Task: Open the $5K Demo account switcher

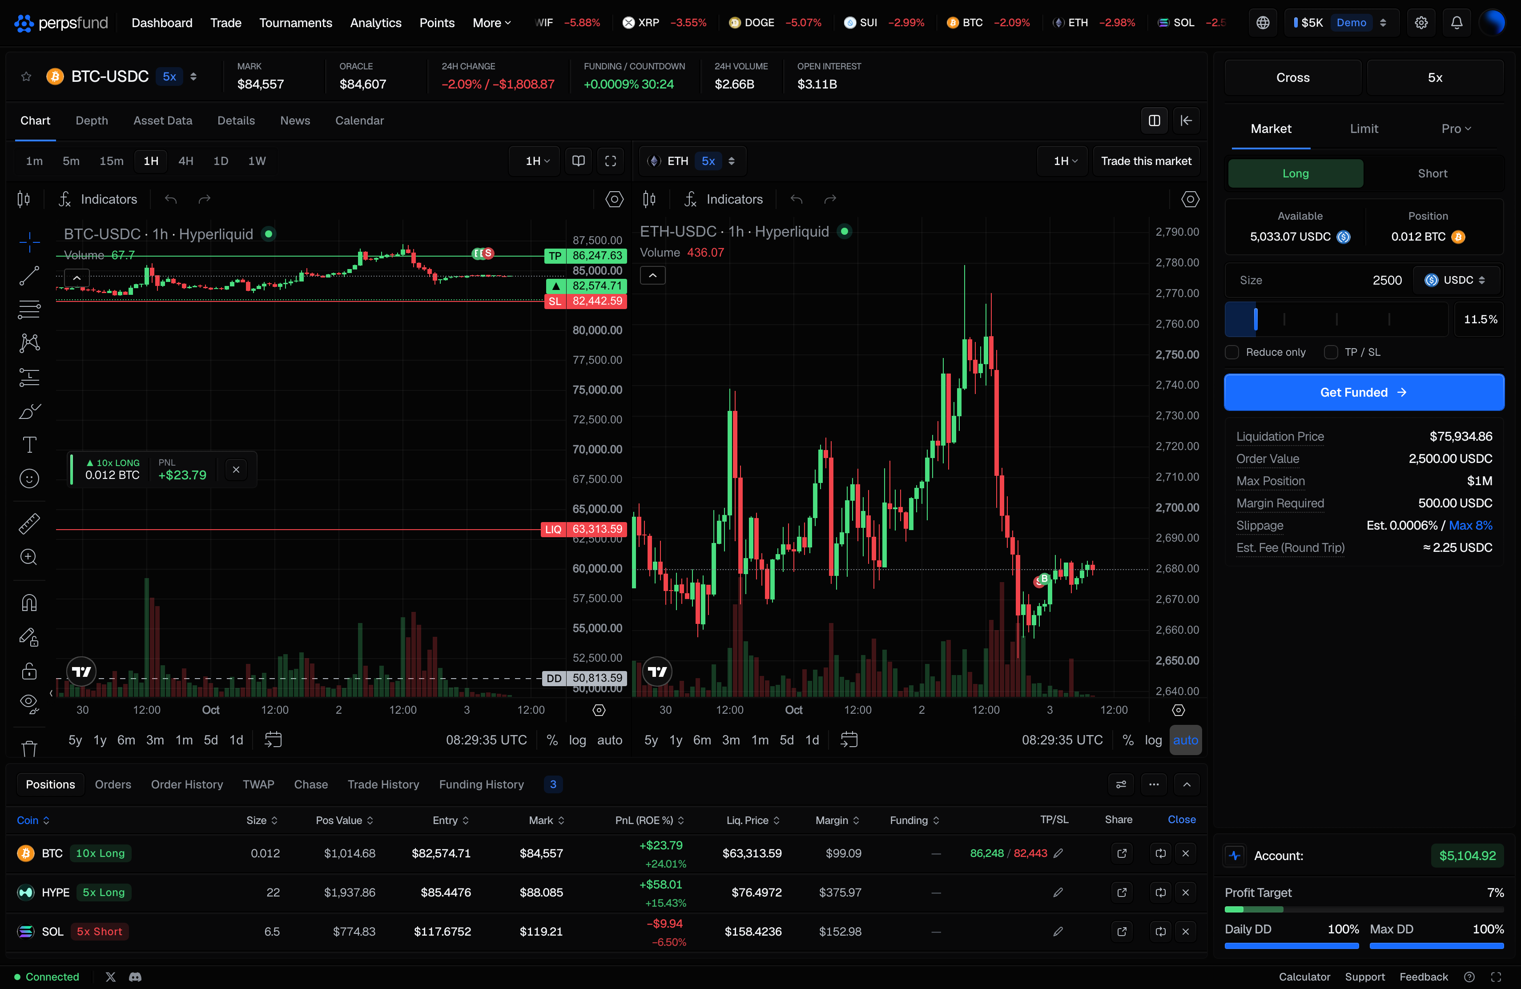Action: [1341, 23]
